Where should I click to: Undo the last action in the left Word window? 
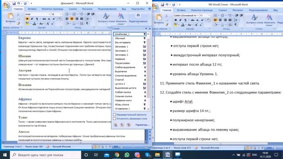(x=19, y=4)
